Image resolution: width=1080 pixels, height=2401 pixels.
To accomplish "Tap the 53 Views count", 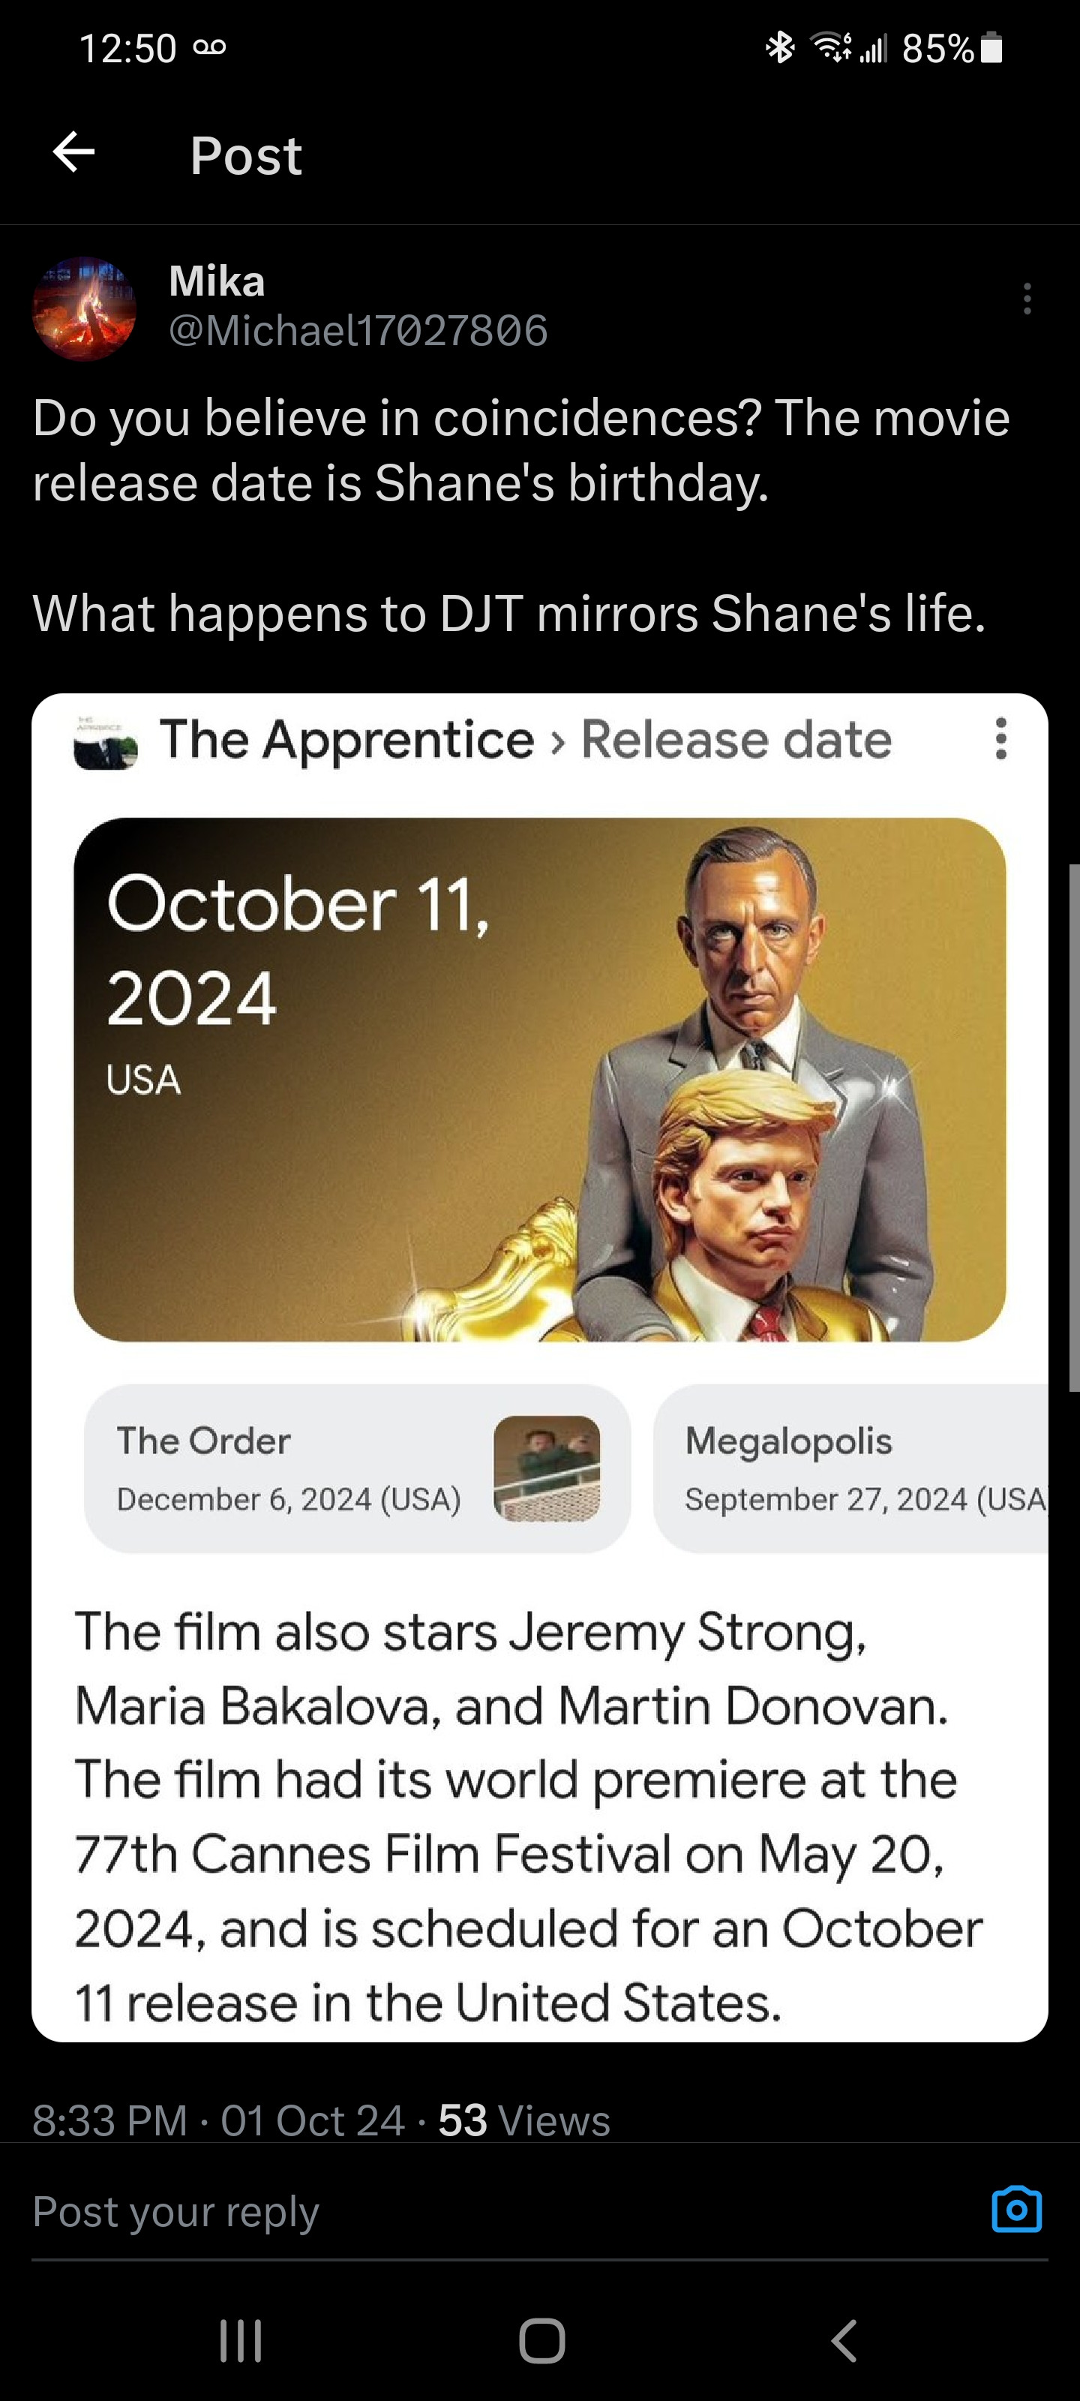I will (x=523, y=2120).
